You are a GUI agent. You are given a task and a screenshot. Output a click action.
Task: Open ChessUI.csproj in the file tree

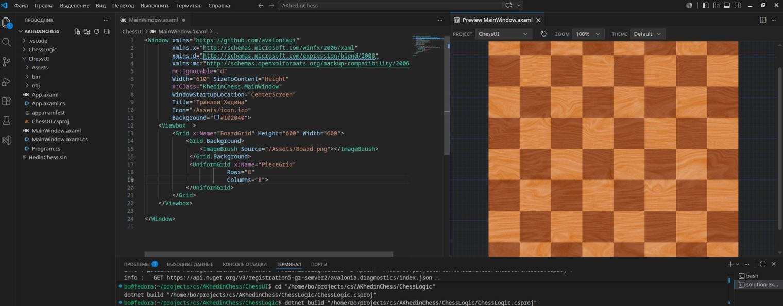point(66,121)
